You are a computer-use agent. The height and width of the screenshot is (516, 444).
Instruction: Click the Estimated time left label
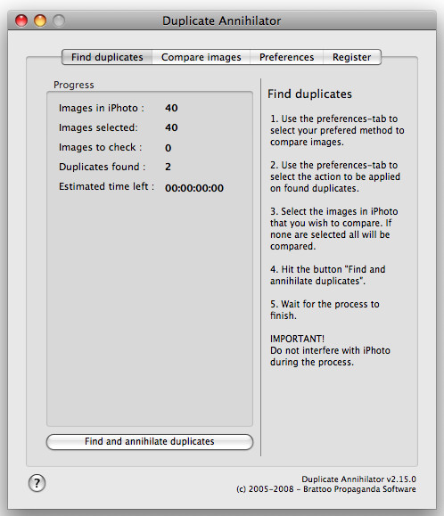(x=106, y=186)
